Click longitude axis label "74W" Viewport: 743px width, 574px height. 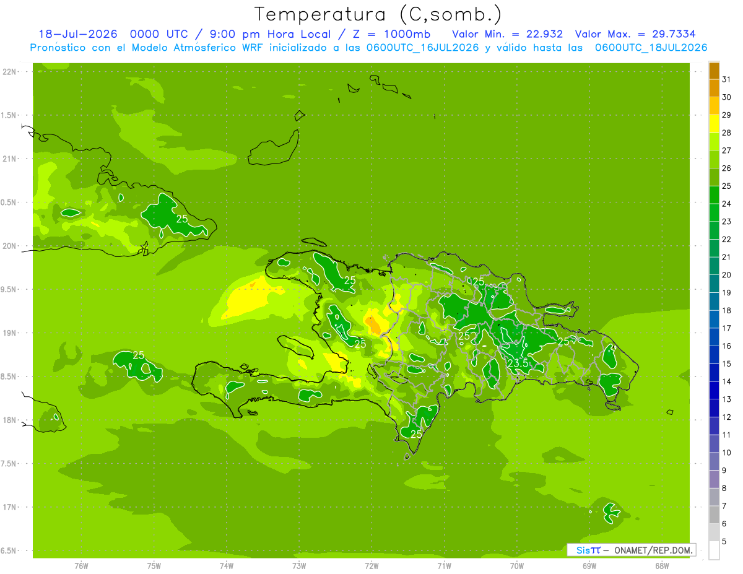pyautogui.click(x=227, y=566)
